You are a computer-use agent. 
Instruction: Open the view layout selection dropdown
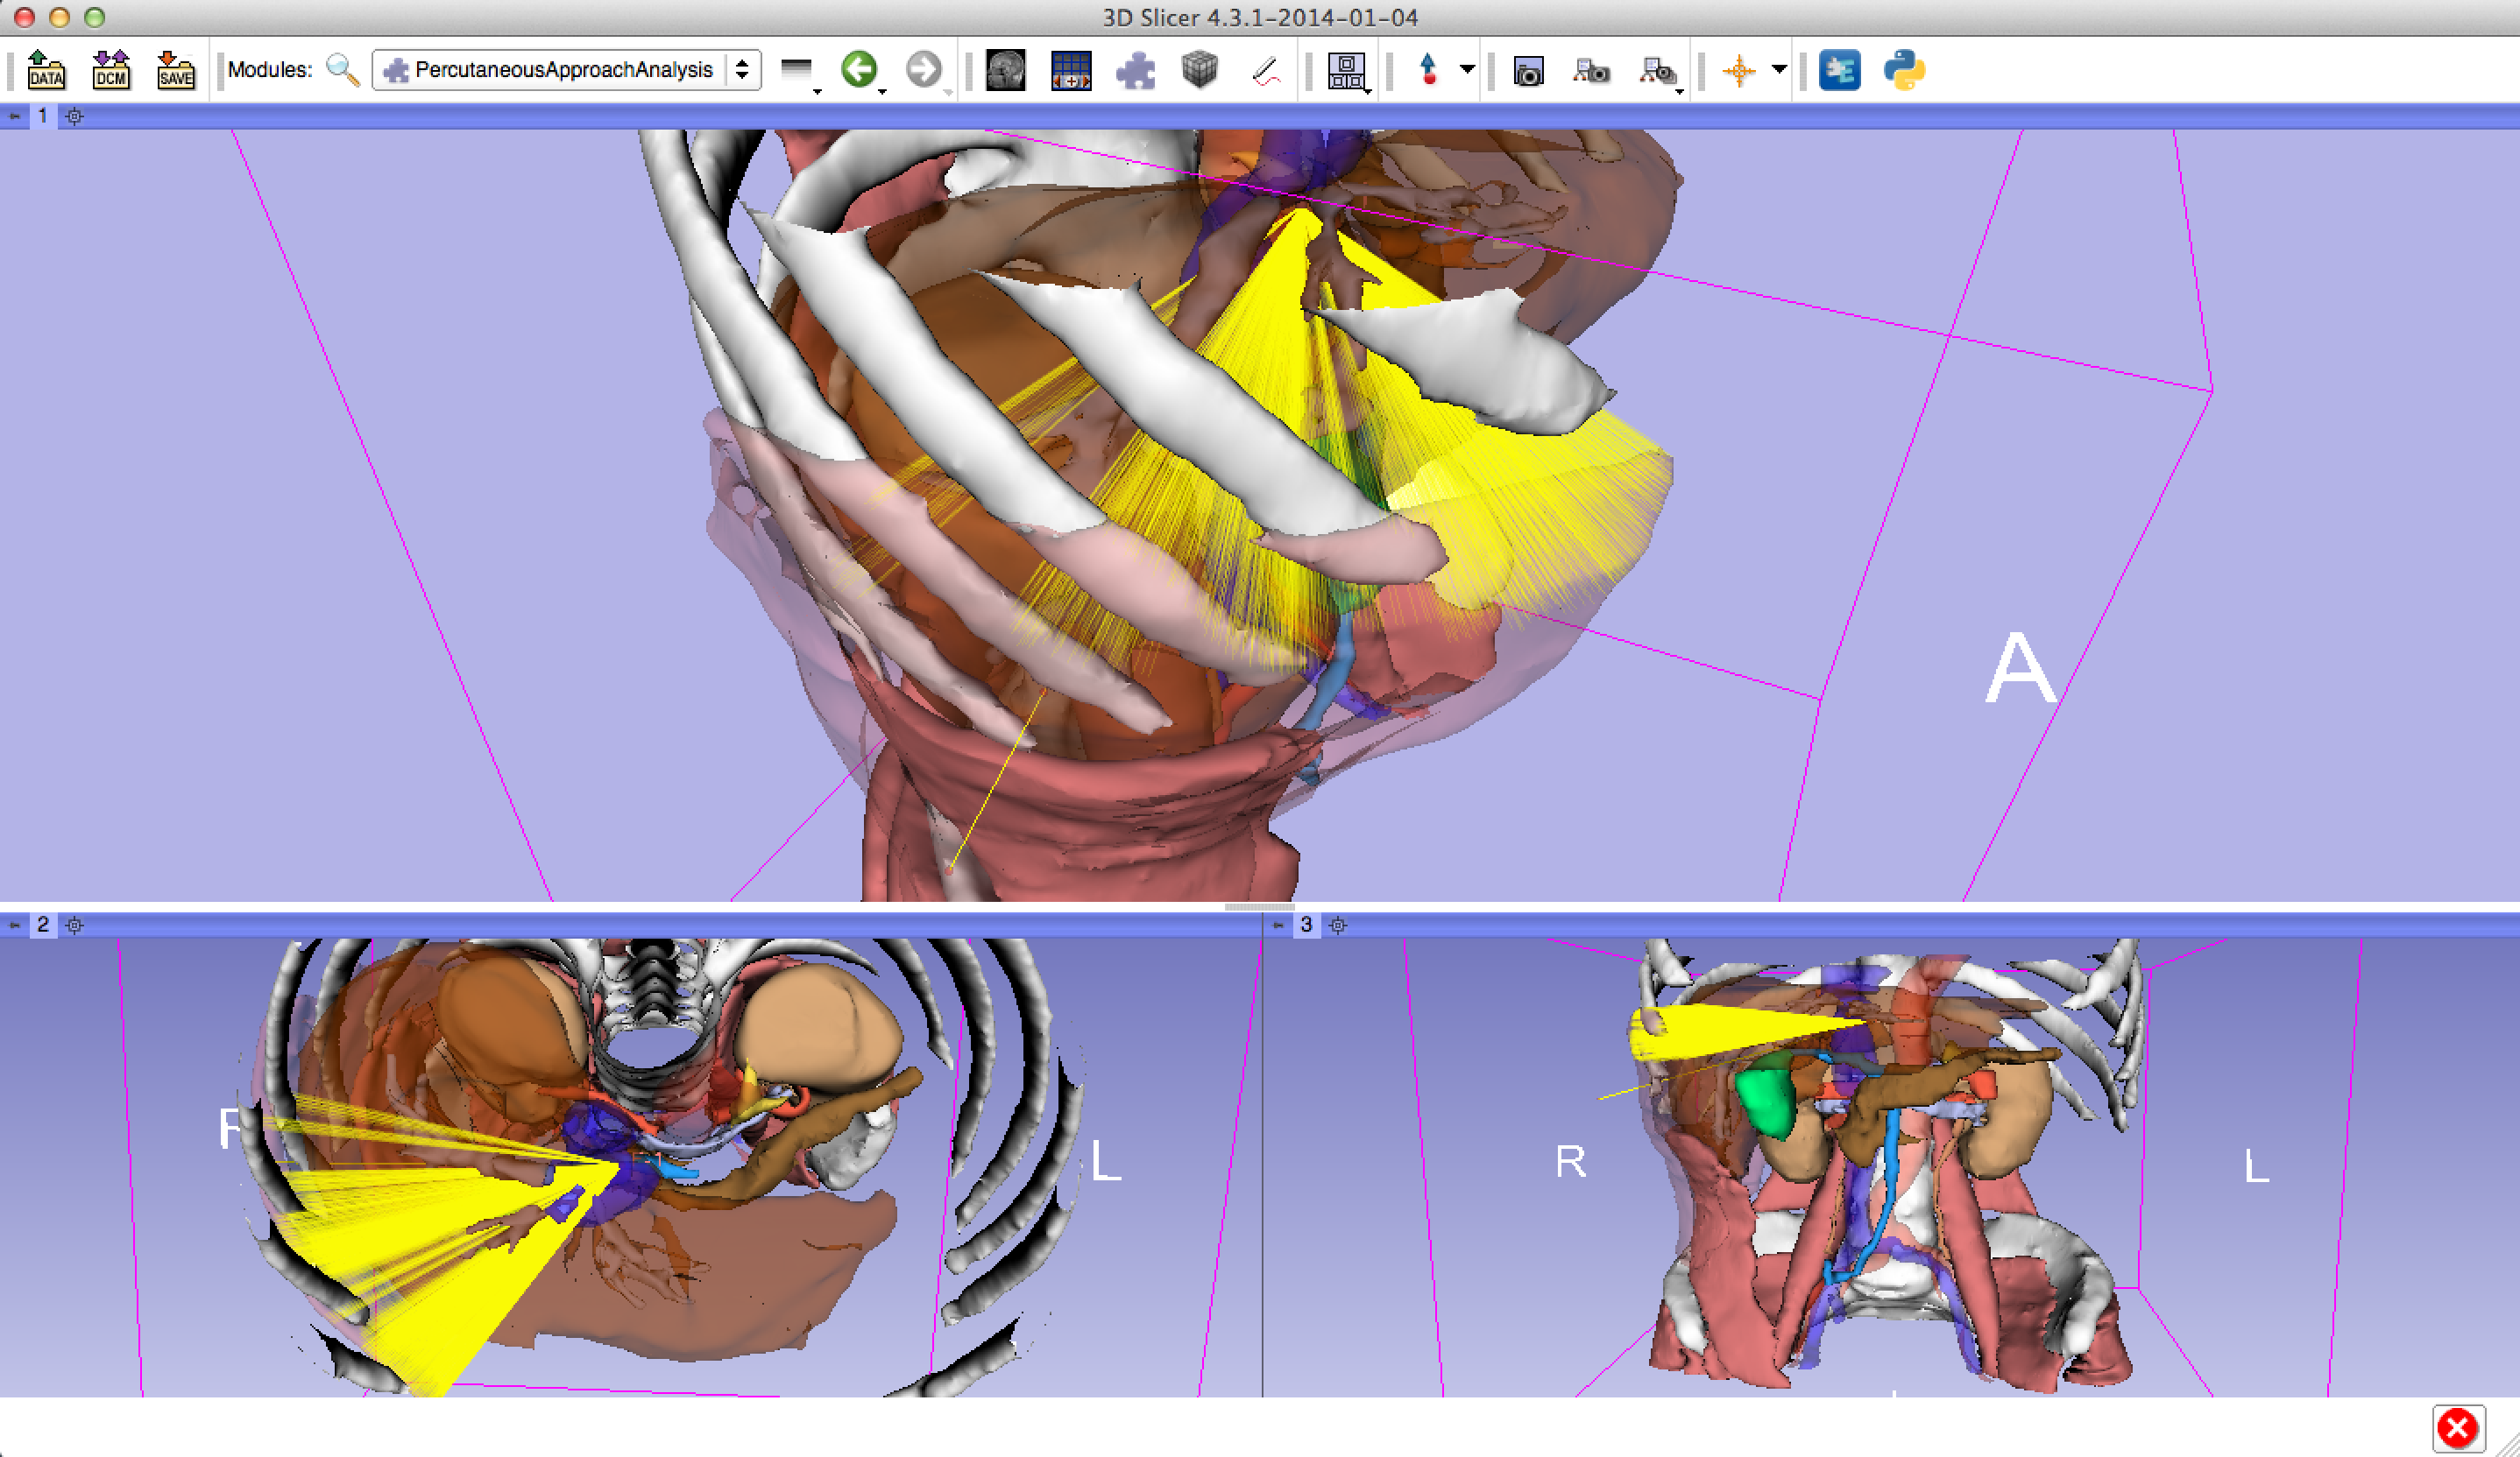[x=1347, y=71]
